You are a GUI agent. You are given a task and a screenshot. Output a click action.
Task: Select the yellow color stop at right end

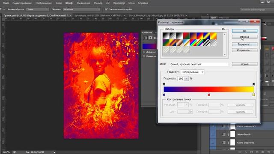click(253, 95)
